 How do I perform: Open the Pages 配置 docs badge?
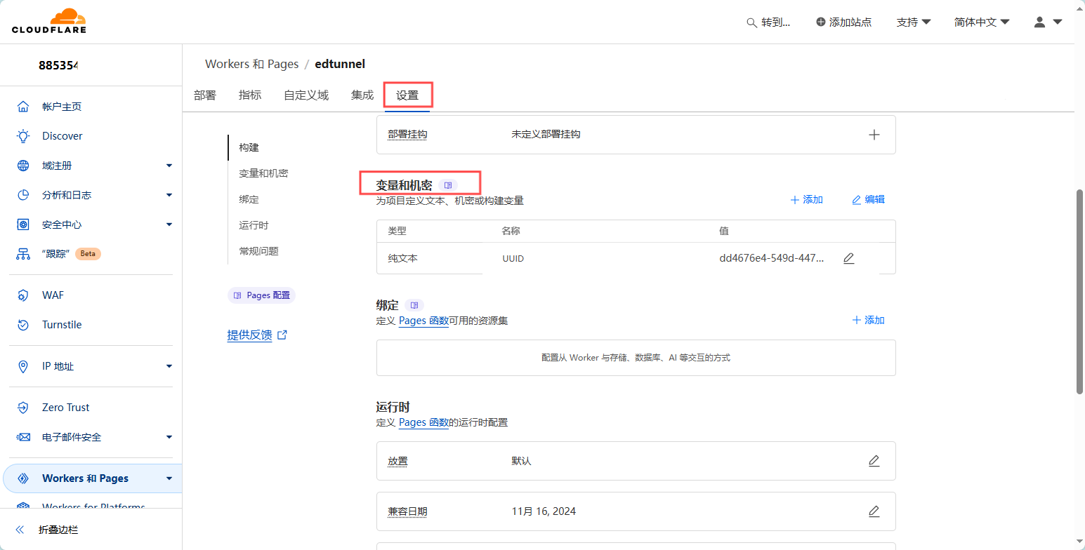click(x=261, y=295)
